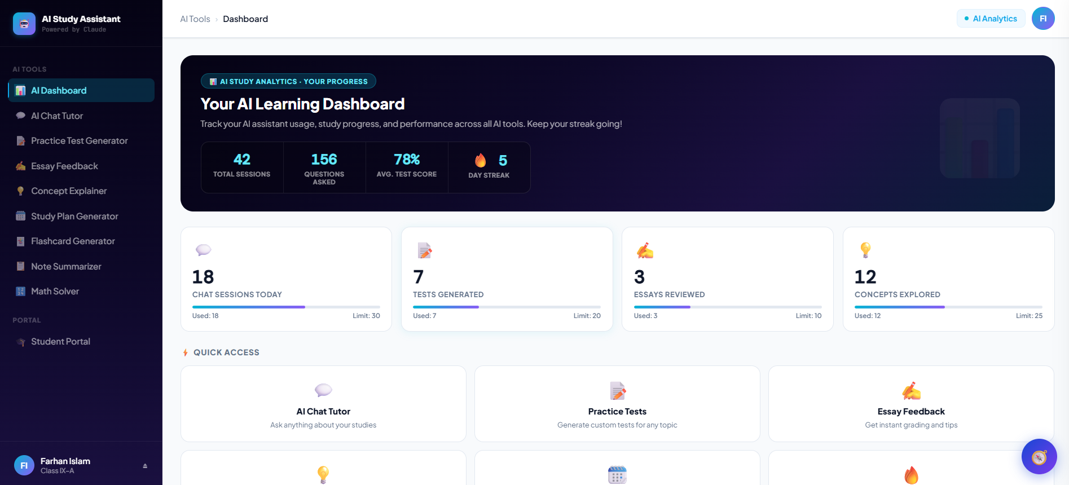Image resolution: width=1069 pixels, height=485 pixels.
Task: Click the 42 Total Sessions stat
Action: 242,167
